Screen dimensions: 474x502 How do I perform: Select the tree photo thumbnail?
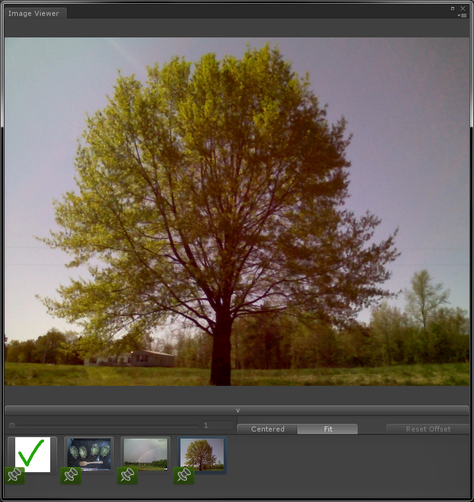click(203, 453)
